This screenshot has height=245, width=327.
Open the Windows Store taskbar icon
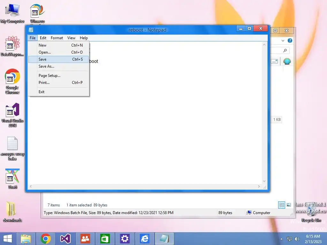tap(105, 239)
